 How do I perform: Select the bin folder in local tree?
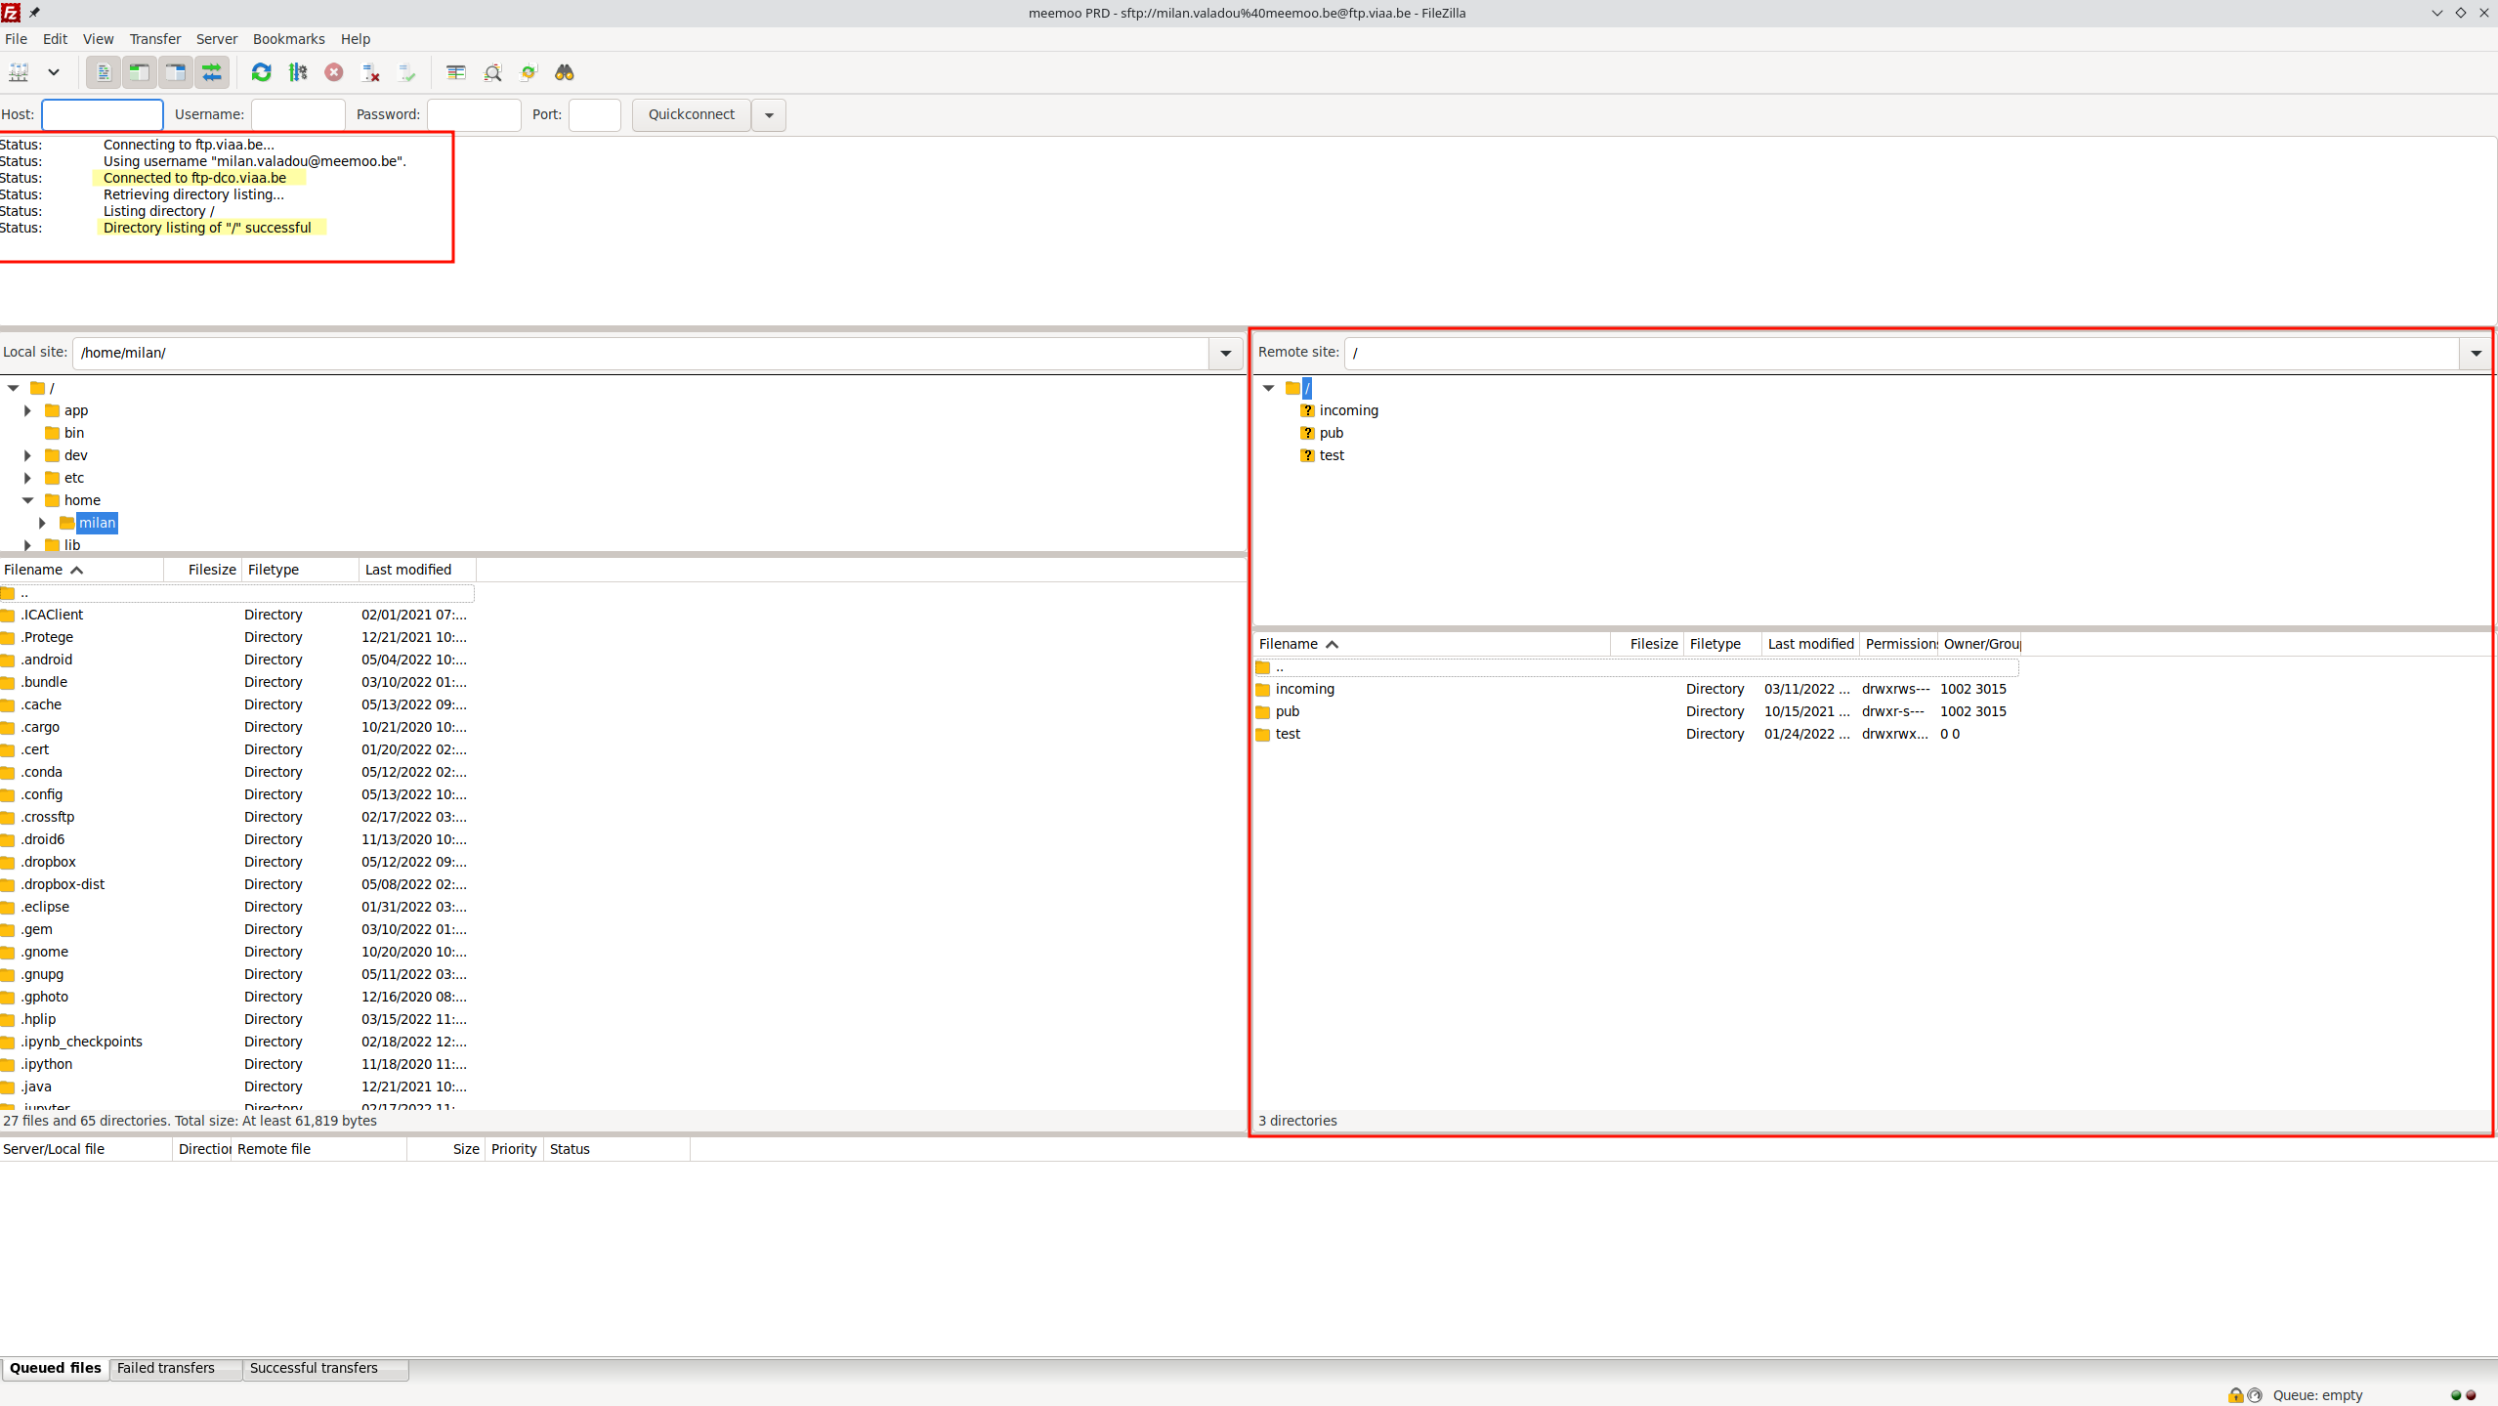point(74,433)
